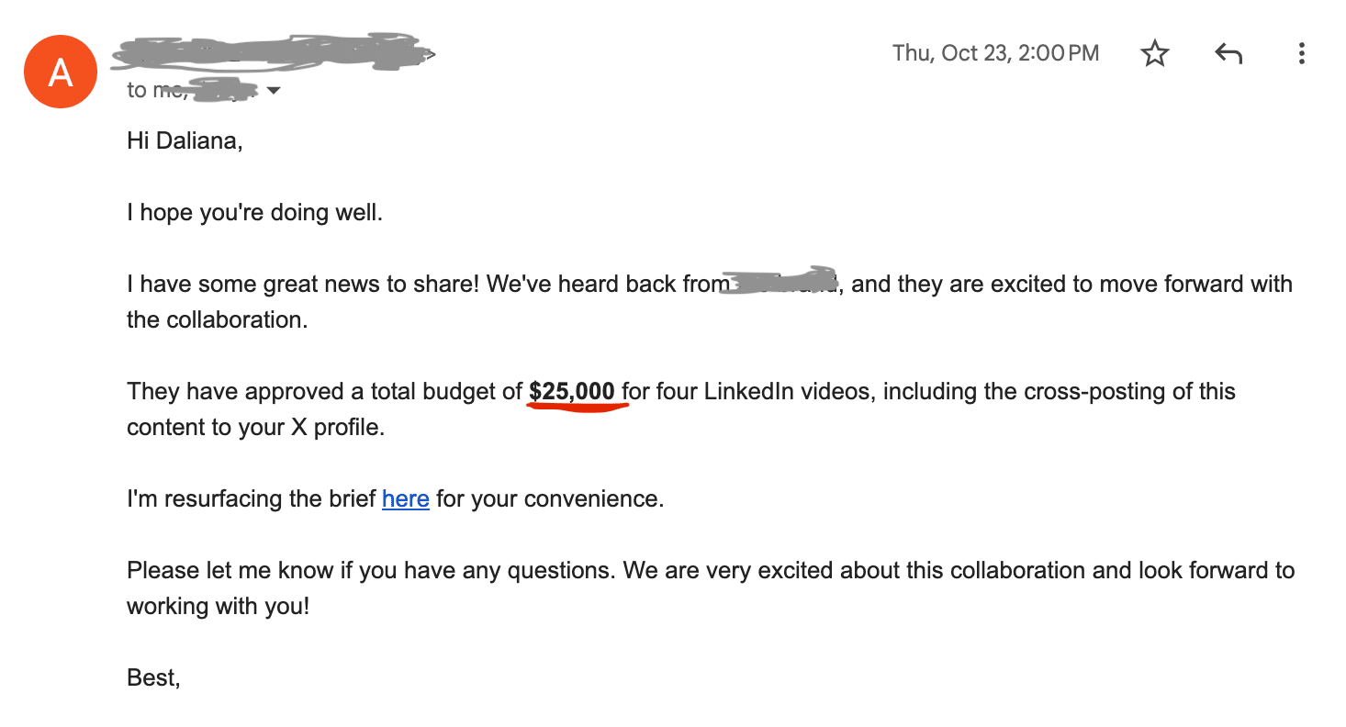
Task: Click the "X profile" text
Action: [x=336, y=428]
